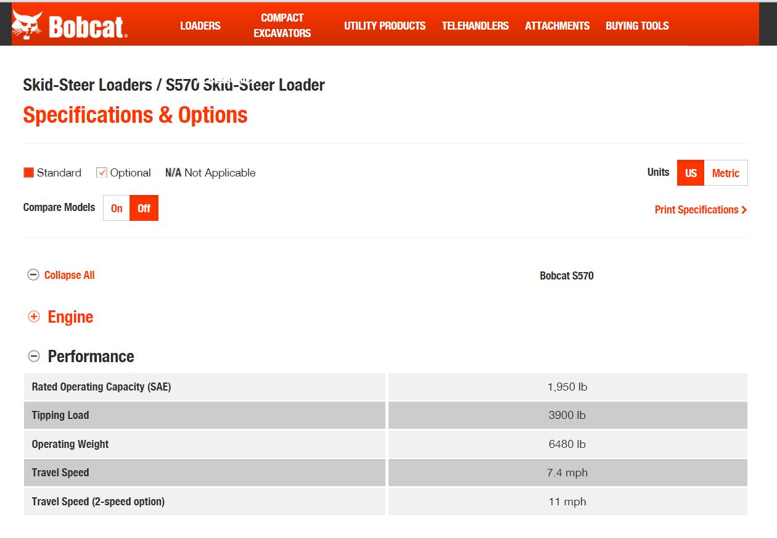Click the Operating Weight row label

click(70, 444)
